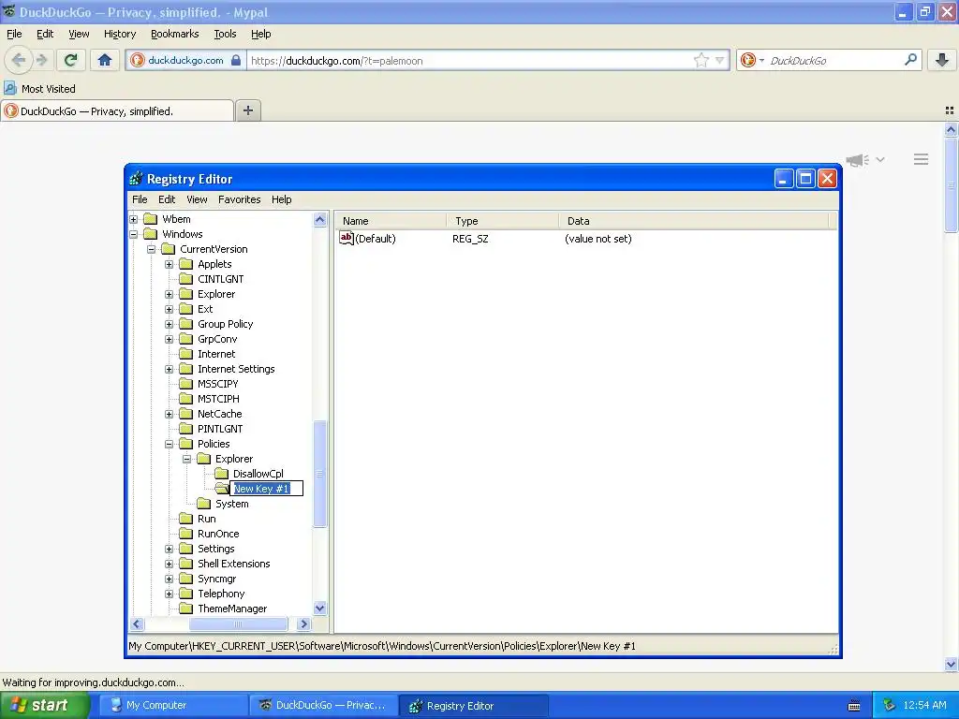959x719 pixels.
Task: Click the tree horizontal scroll right arrow
Action: (303, 624)
